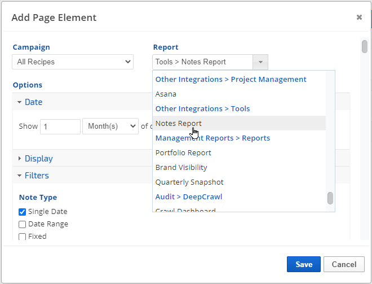372x284 pixels.
Task: Enable the Date Range checkbox
Action: coord(23,224)
